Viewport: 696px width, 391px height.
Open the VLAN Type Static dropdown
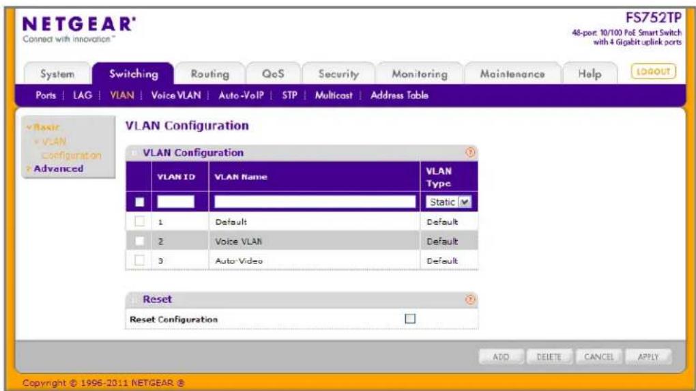pyautogui.click(x=448, y=202)
